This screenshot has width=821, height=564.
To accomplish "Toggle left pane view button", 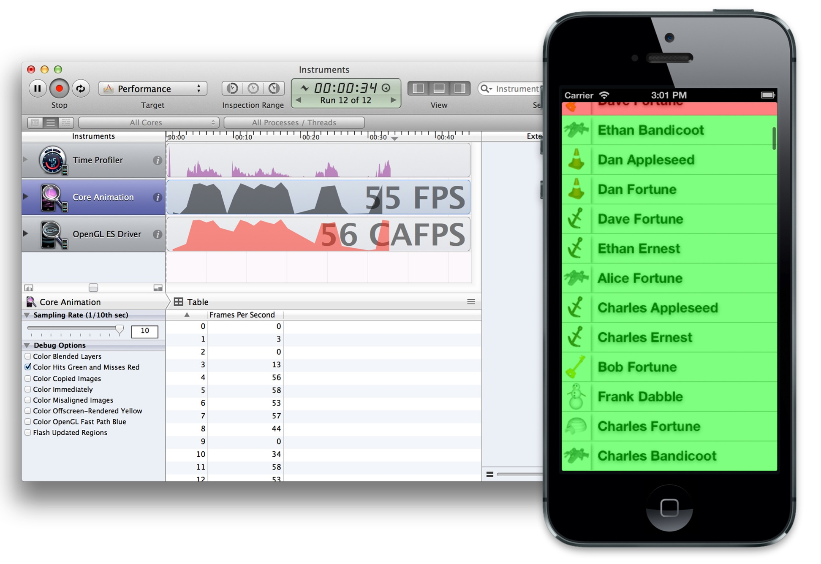I will [418, 88].
